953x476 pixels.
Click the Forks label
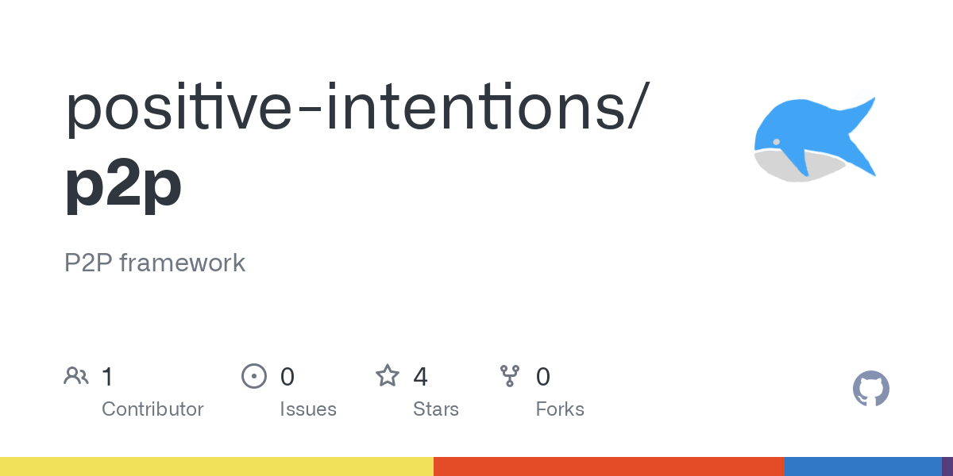560,409
